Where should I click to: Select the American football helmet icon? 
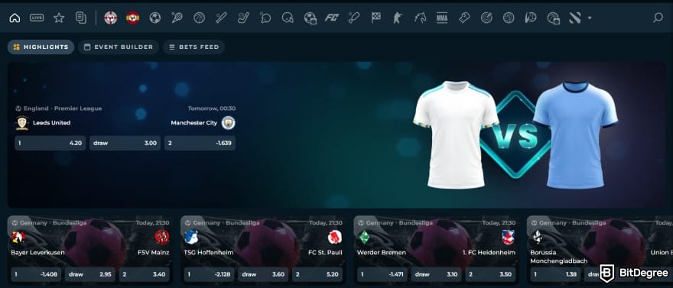click(288, 18)
